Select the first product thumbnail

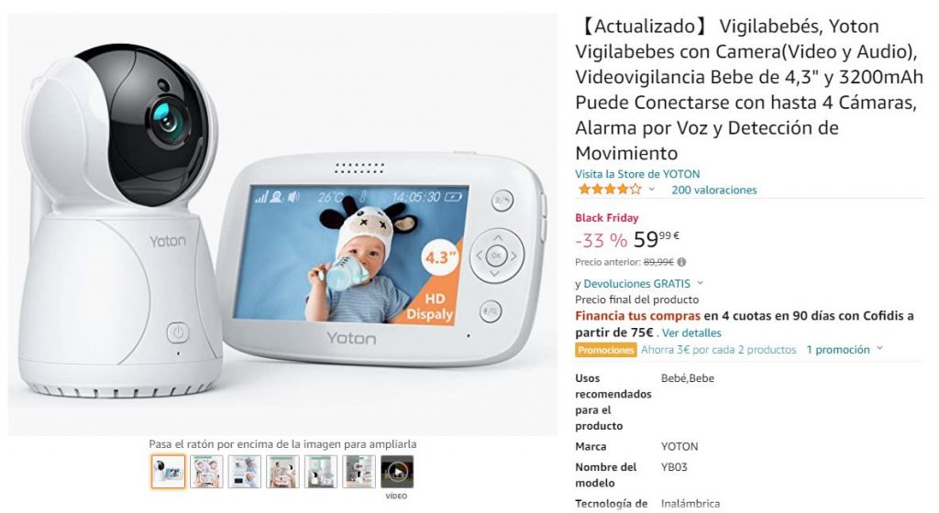[x=168, y=472]
